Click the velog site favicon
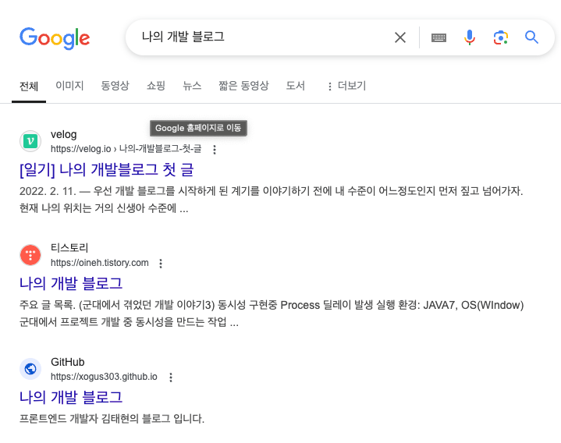This screenshot has width=561, height=443. [x=30, y=141]
